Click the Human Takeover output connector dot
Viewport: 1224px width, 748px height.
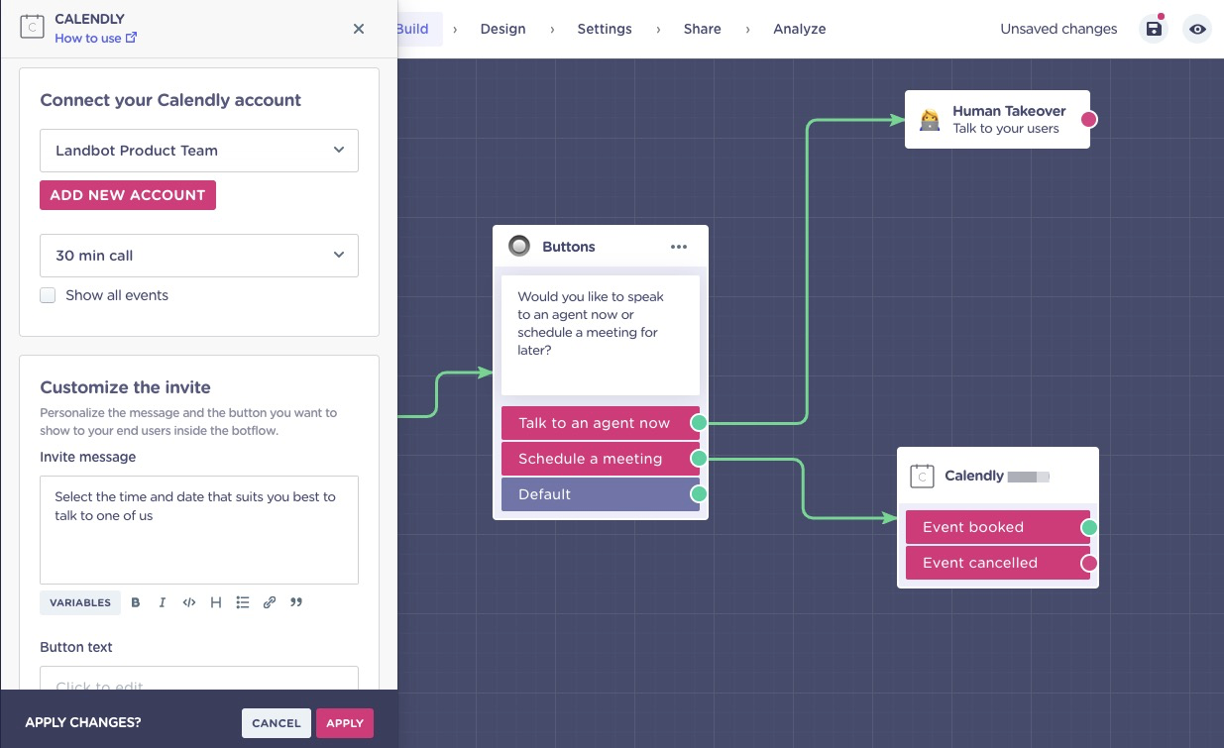(x=1089, y=120)
